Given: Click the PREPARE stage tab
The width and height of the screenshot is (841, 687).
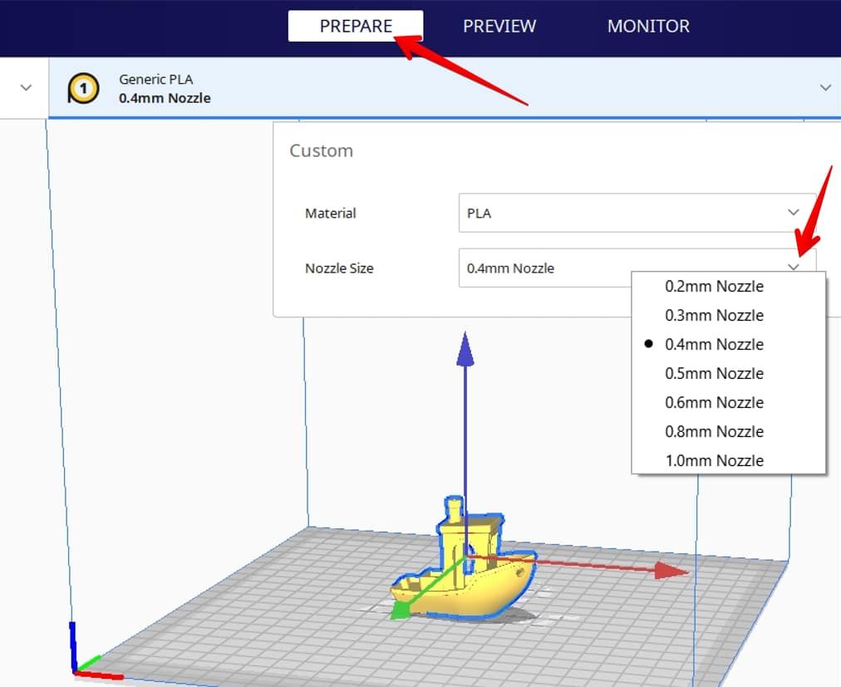Looking at the screenshot, I should click(x=356, y=26).
